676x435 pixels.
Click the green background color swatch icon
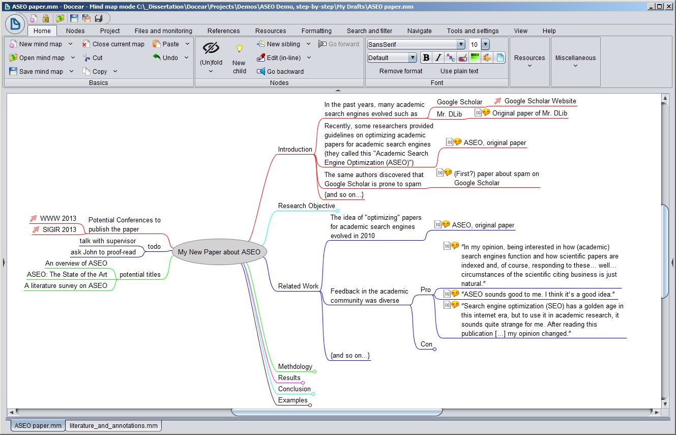click(x=475, y=57)
